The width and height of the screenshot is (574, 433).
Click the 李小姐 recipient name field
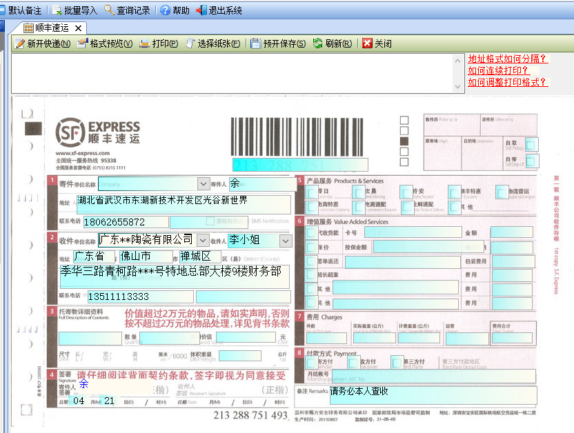[254, 240]
